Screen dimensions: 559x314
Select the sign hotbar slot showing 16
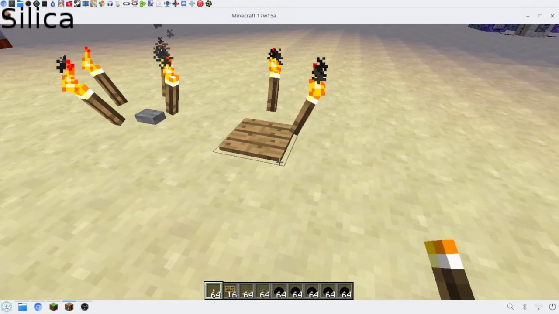point(231,291)
